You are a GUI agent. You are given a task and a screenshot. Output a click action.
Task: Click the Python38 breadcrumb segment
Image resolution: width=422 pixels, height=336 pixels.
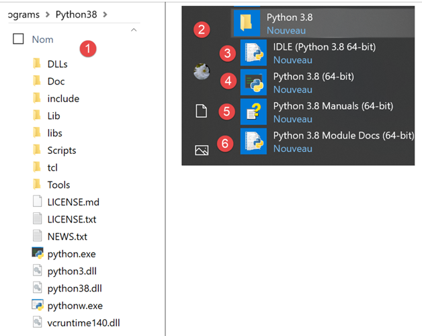click(77, 14)
